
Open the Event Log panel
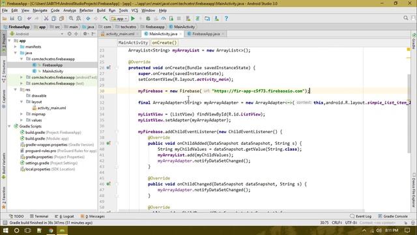tap(361, 216)
